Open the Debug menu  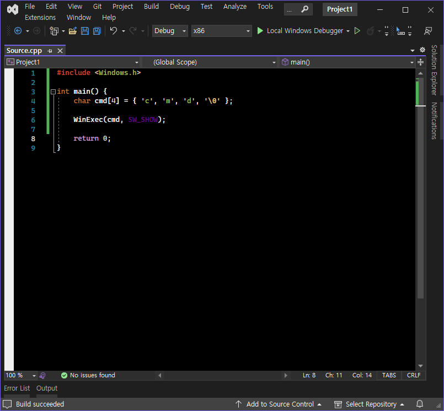click(x=179, y=7)
